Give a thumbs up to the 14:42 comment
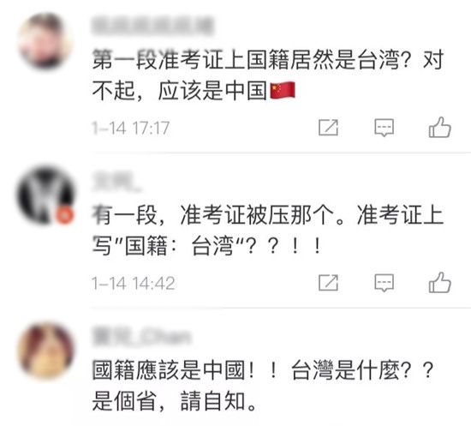Viewport: 471px width, 426px height. pos(440,283)
